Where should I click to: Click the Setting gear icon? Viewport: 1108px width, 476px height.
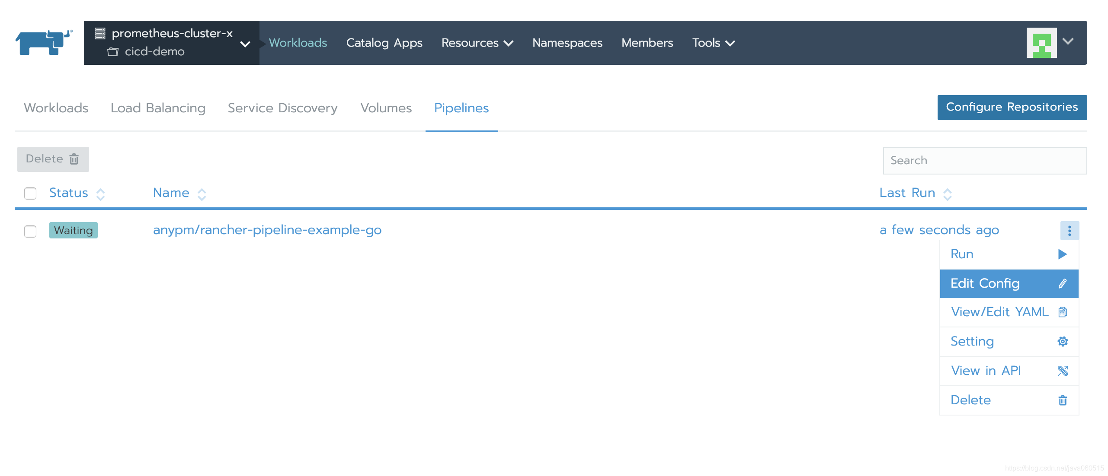(1063, 341)
